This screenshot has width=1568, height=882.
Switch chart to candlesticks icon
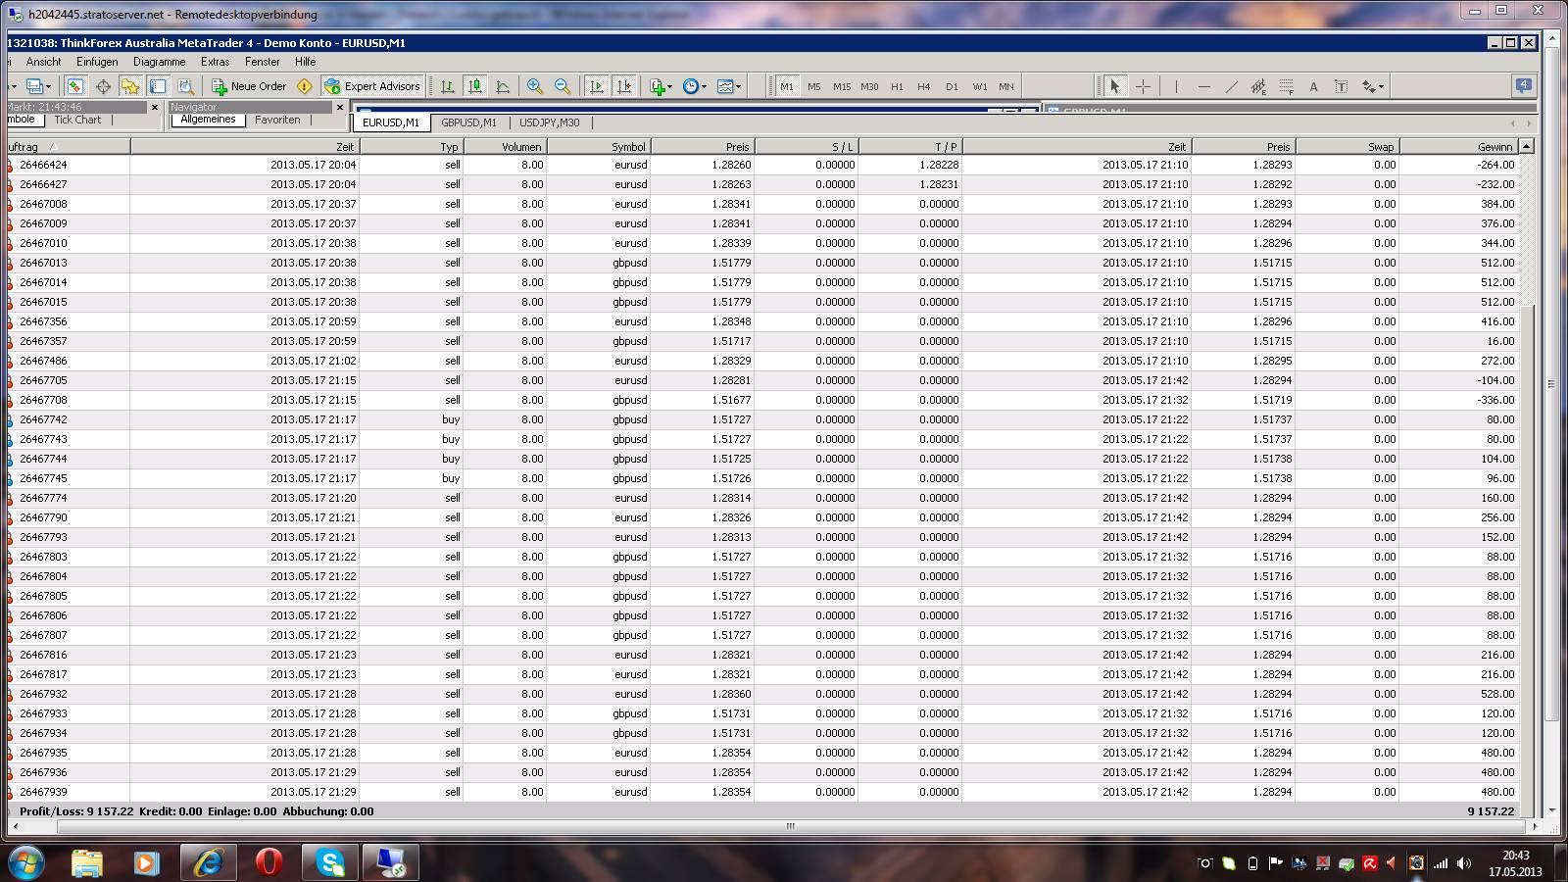pyautogui.click(x=475, y=86)
